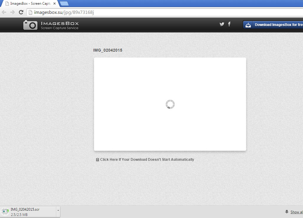Open the ImagesBox Twitter page icon
Screen dimensions: 303x218
[x=222, y=24]
